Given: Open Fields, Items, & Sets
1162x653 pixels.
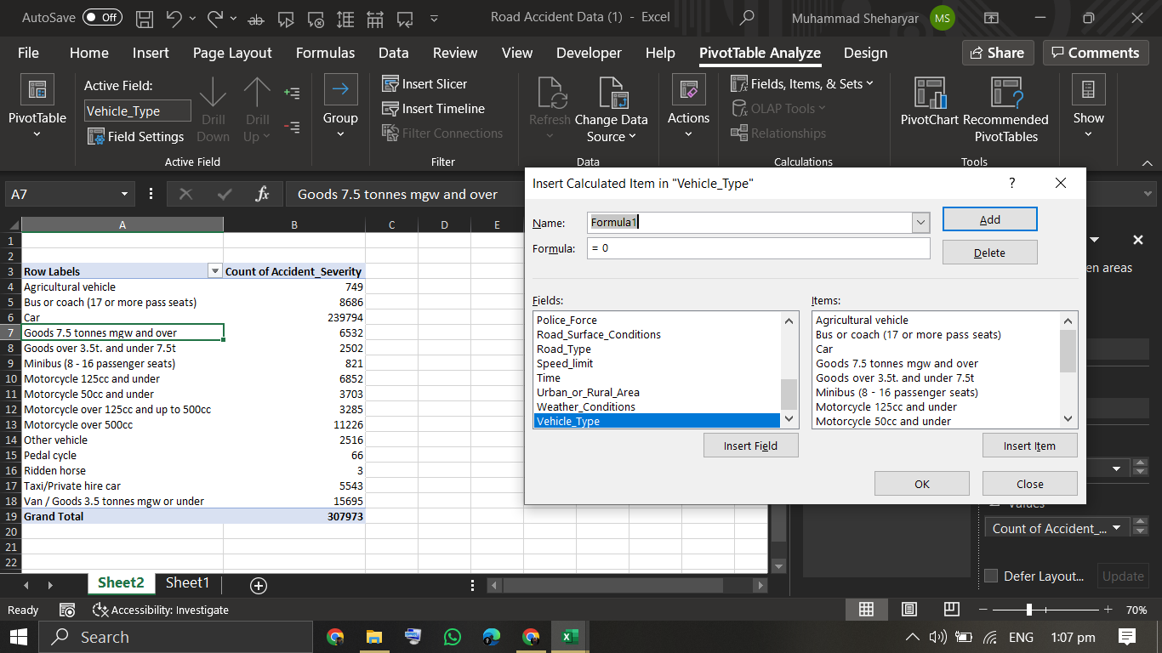Looking at the screenshot, I should point(802,83).
